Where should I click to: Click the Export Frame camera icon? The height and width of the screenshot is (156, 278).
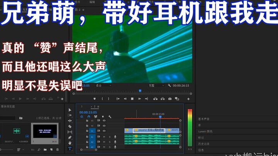[170, 99]
